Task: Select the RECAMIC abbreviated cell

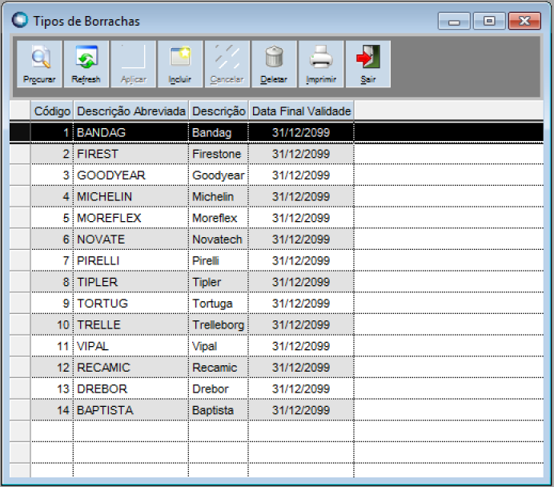Action: (130, 368)
